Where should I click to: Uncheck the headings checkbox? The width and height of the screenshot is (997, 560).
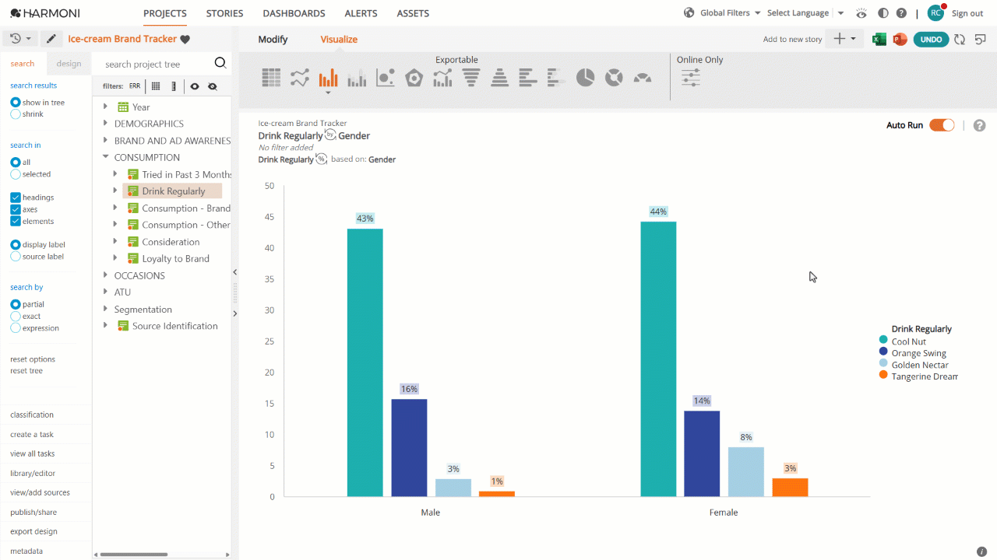point(16,198)
